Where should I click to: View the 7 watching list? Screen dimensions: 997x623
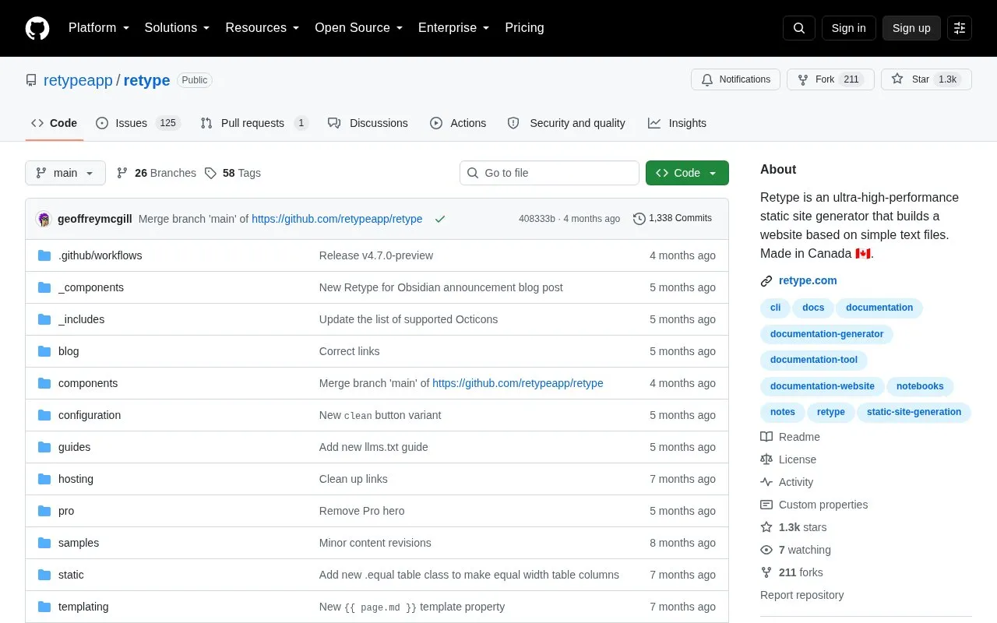click(x=795, y=550)
